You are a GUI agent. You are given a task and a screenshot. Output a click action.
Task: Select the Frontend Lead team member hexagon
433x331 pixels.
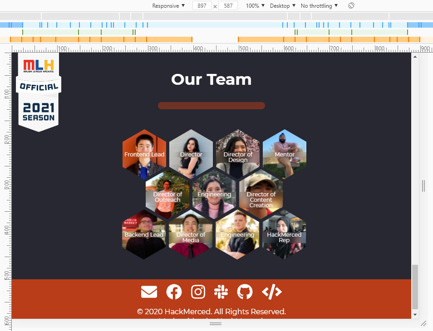[144, 154]
